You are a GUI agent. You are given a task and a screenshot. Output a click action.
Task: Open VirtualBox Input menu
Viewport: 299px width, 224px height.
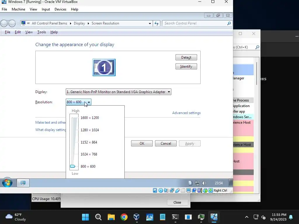[x=46, y=9]
